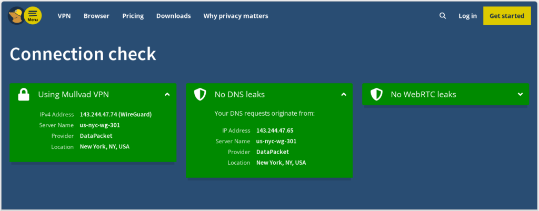Go to the Browser navigation item
The height and width of the screenshot is (211, 539).
[x=96, y=16]
